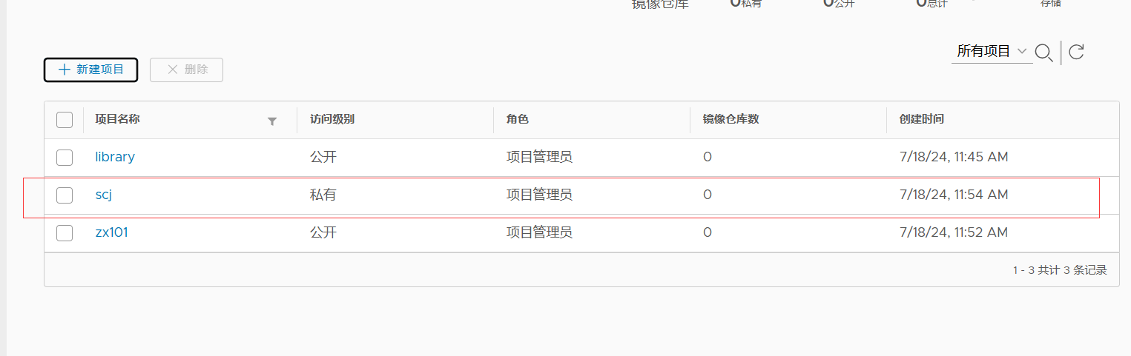Click the X icon on delete button

click(x=173, y=70)
